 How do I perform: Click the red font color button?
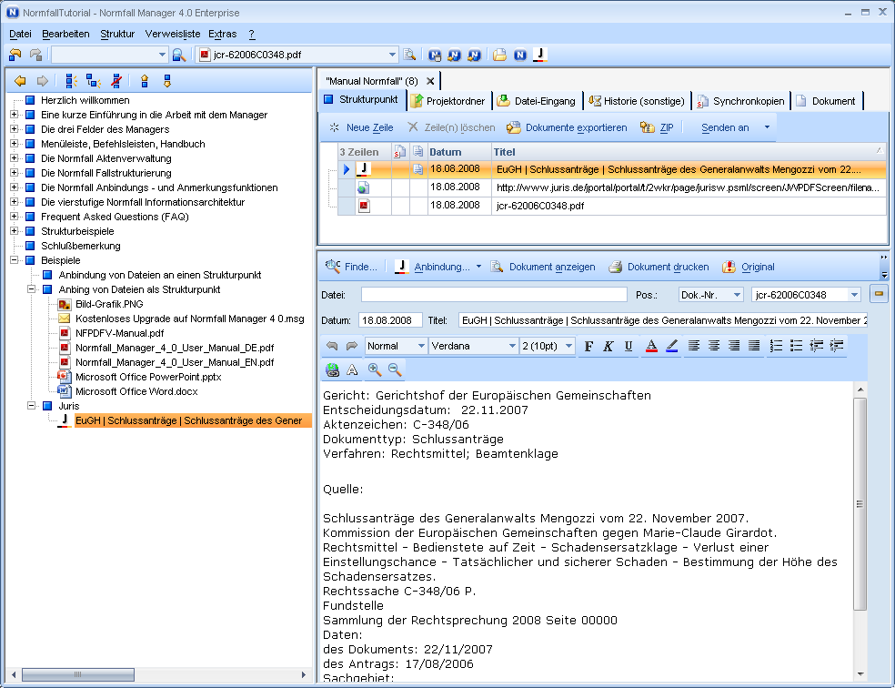click(x=651, y=346)
